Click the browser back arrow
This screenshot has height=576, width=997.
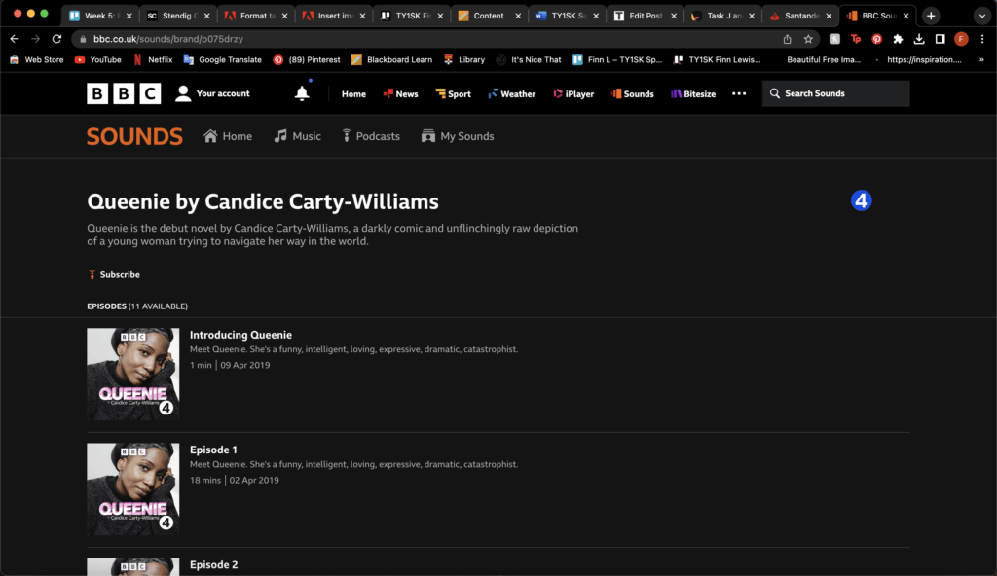click(15, 39)
